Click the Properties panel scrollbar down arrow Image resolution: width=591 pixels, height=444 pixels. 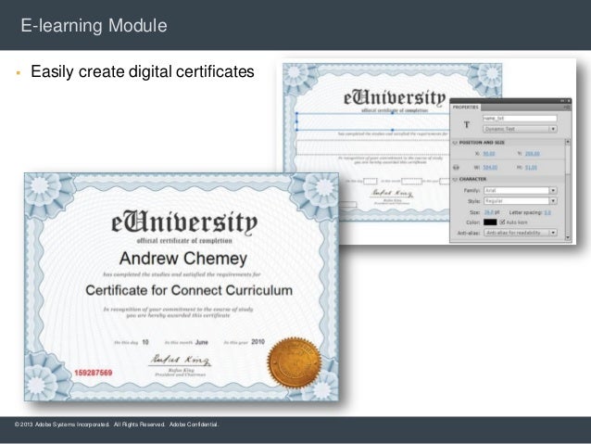pos(568,237)
